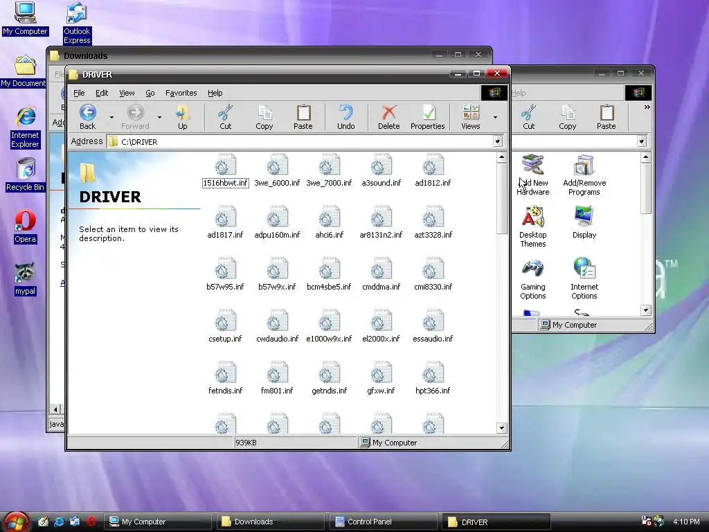Click the Delete toolbar button

coord(389,117)
